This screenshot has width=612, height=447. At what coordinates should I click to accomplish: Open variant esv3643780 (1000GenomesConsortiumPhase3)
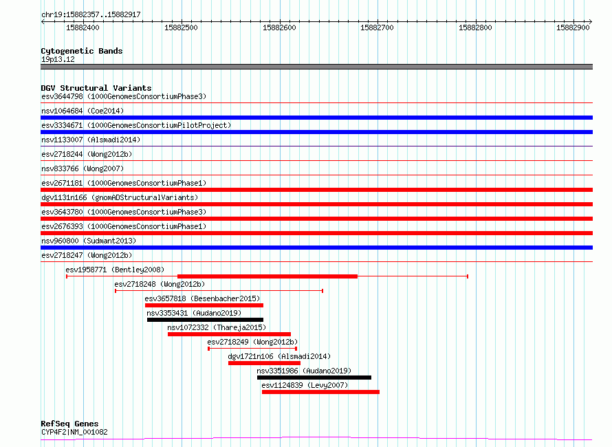coord(124,212)
